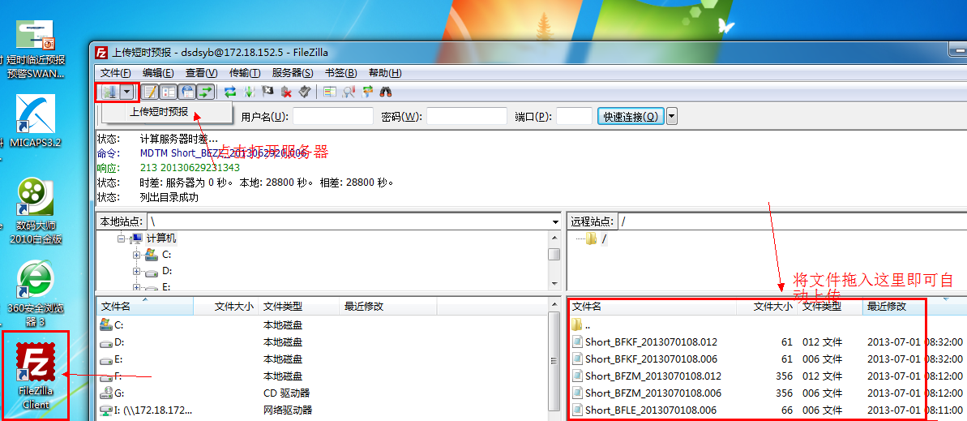This screenshot has width=967, height=421.
Task: Open the 服务器(S) menu
Action: pos(293,72)
